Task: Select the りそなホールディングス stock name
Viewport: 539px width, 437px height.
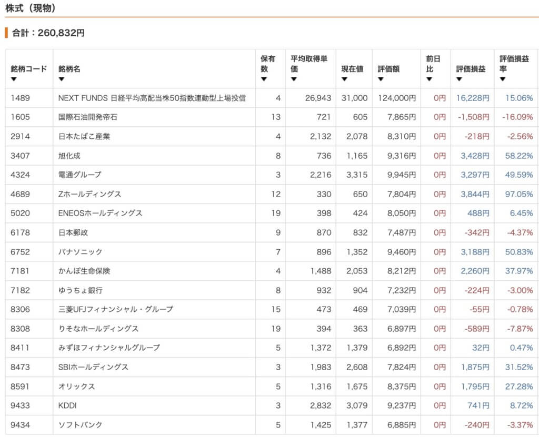Action: (x=98, y=329)
